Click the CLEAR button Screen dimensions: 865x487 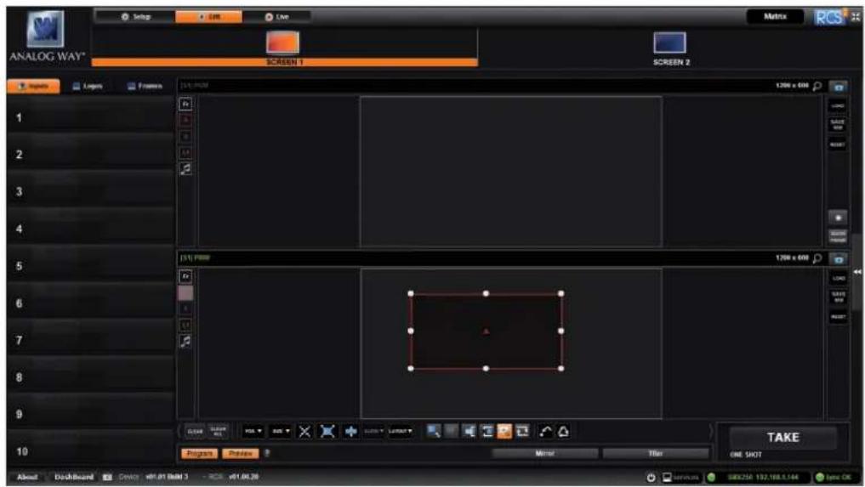click(195, 431)
